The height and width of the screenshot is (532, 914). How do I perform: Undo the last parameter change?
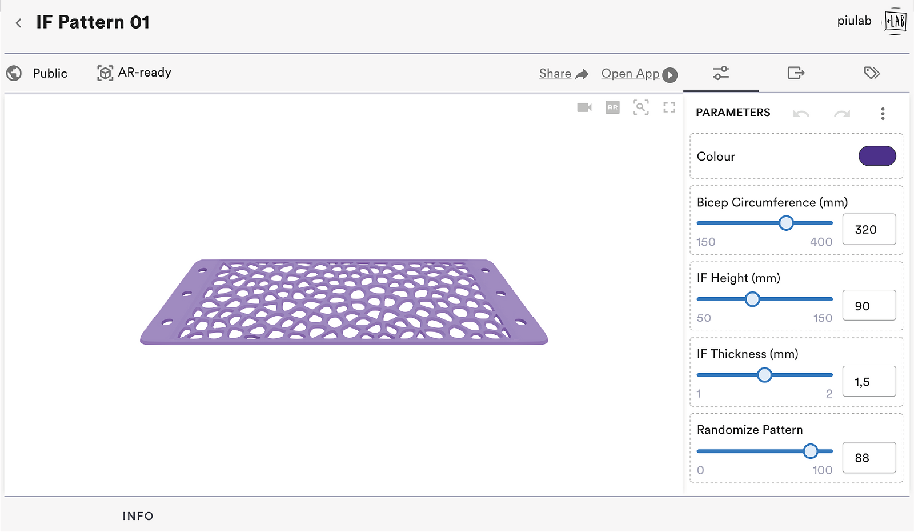tap(801, 114)
